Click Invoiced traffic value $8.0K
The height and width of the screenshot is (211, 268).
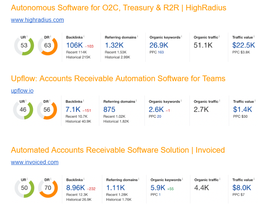[x=242, y=188]
